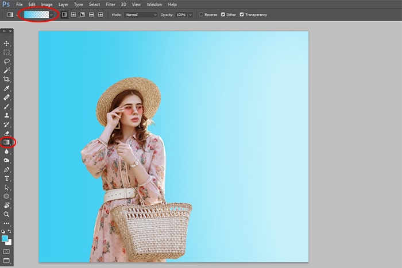Select the Magic Wand tool

(x=7, y=70)
